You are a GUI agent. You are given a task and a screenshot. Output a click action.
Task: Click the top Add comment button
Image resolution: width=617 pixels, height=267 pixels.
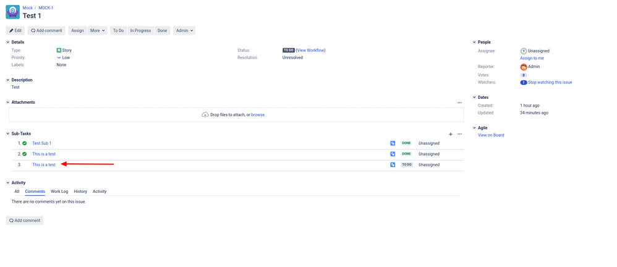coord(47,31)
